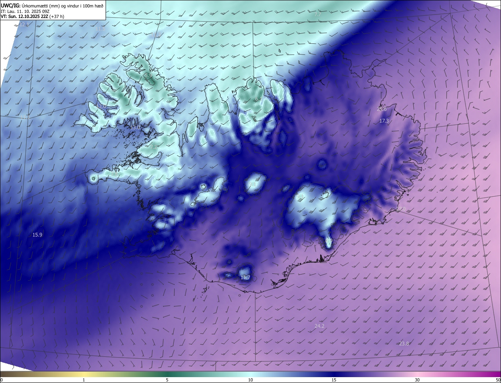Click the 11.7 value on the south coast glacier

(x=245, y=278)
